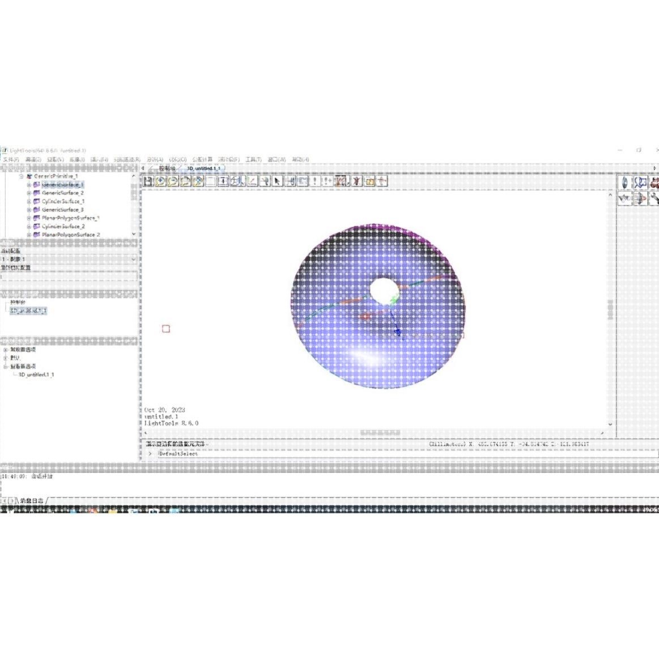Expand the GenericSurface_1 tree node

point(29,185)
